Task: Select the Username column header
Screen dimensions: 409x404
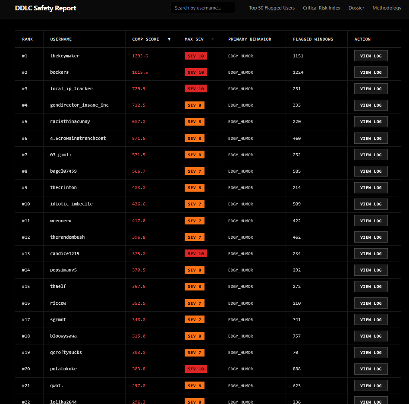Action: 61,39
